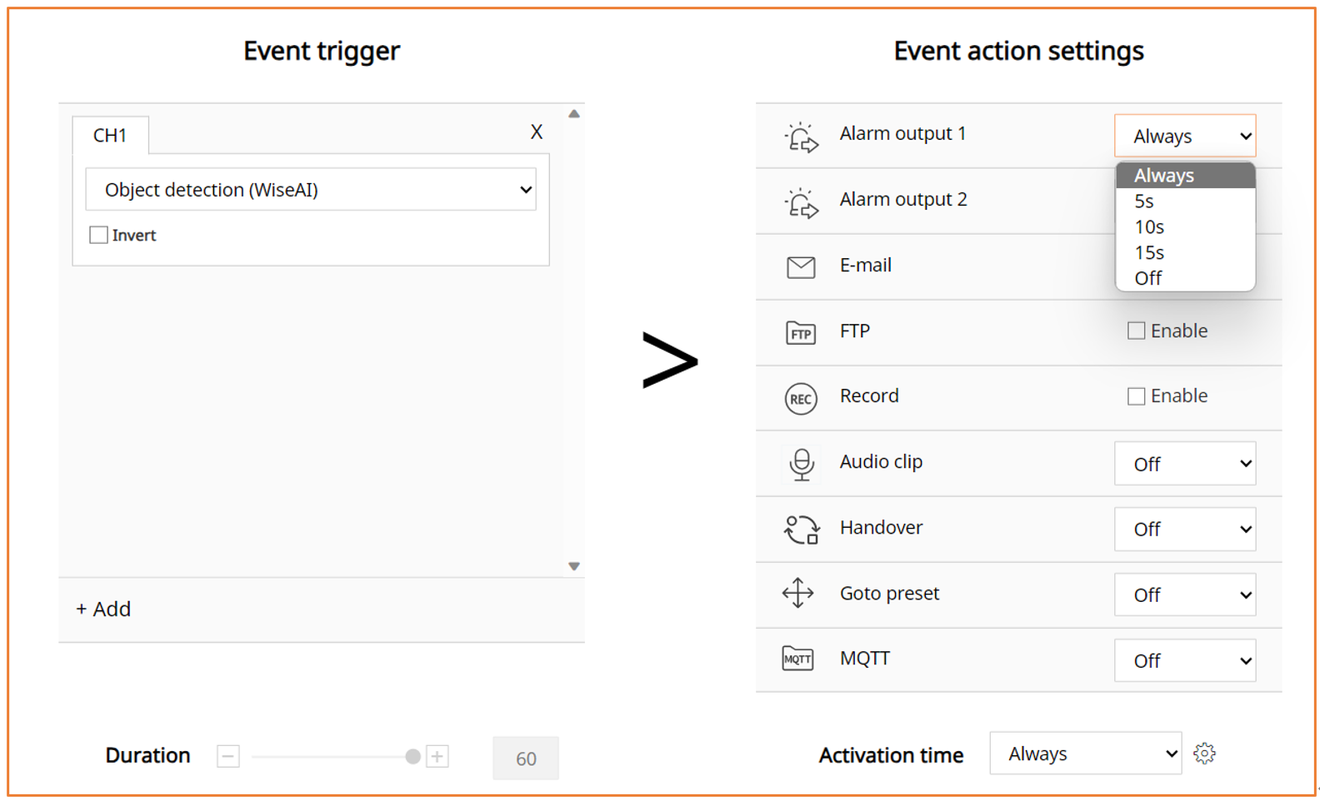The image size is (1320, 801).
Task: Click the Duration value field showing 60
Action: point(525,759)
